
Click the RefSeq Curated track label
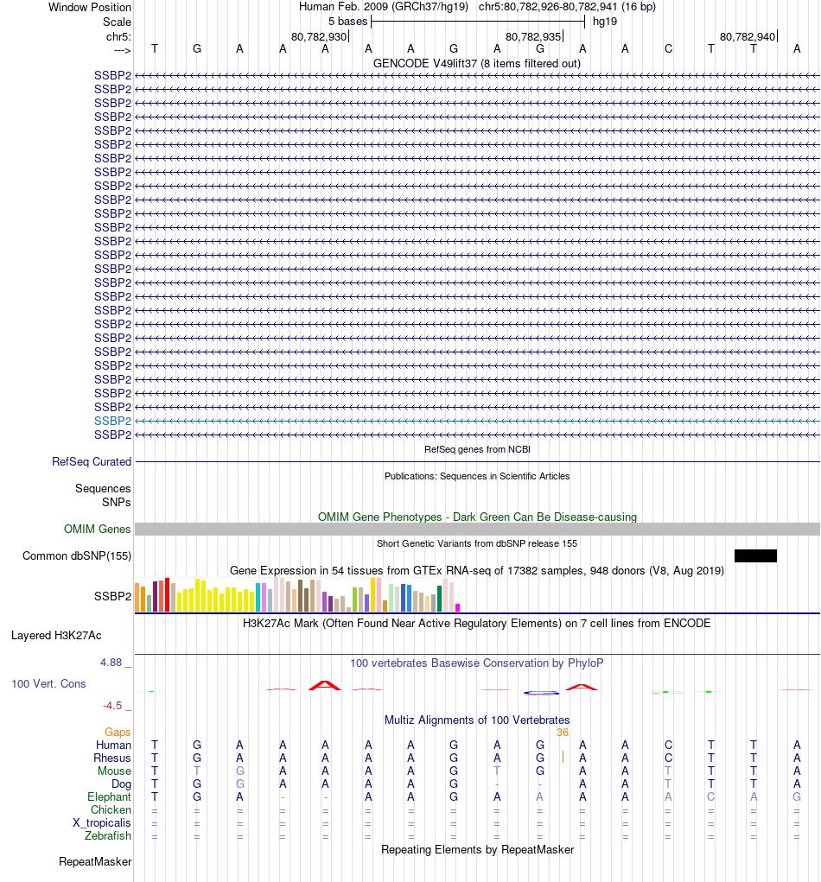coord(91,462)
